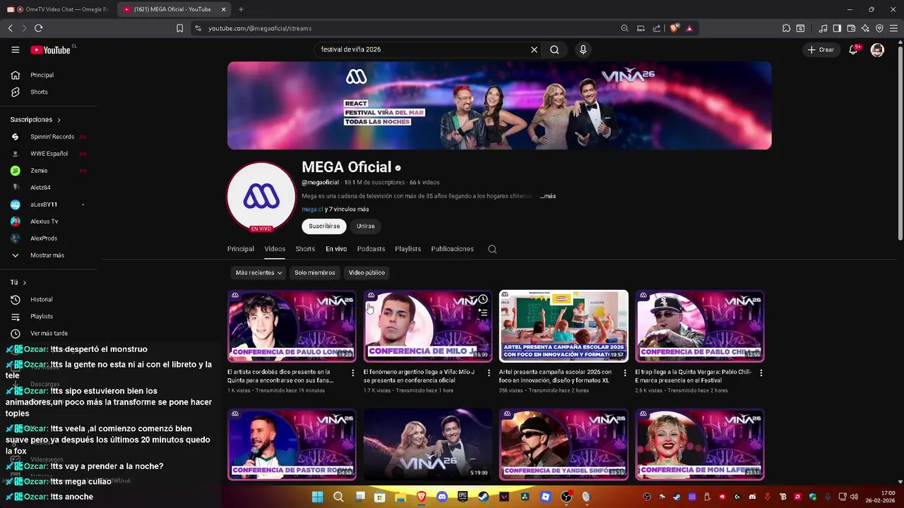The height and width of the screenshot is (508, 904).
Task: Go back in browser history
Action: click(x=10, y=28)
